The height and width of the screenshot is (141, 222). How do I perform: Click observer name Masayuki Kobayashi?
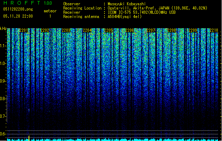pos(127,4)
